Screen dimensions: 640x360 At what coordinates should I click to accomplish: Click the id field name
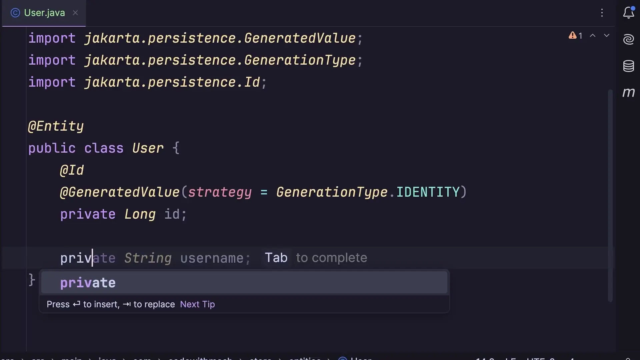[x=172, y=214]
